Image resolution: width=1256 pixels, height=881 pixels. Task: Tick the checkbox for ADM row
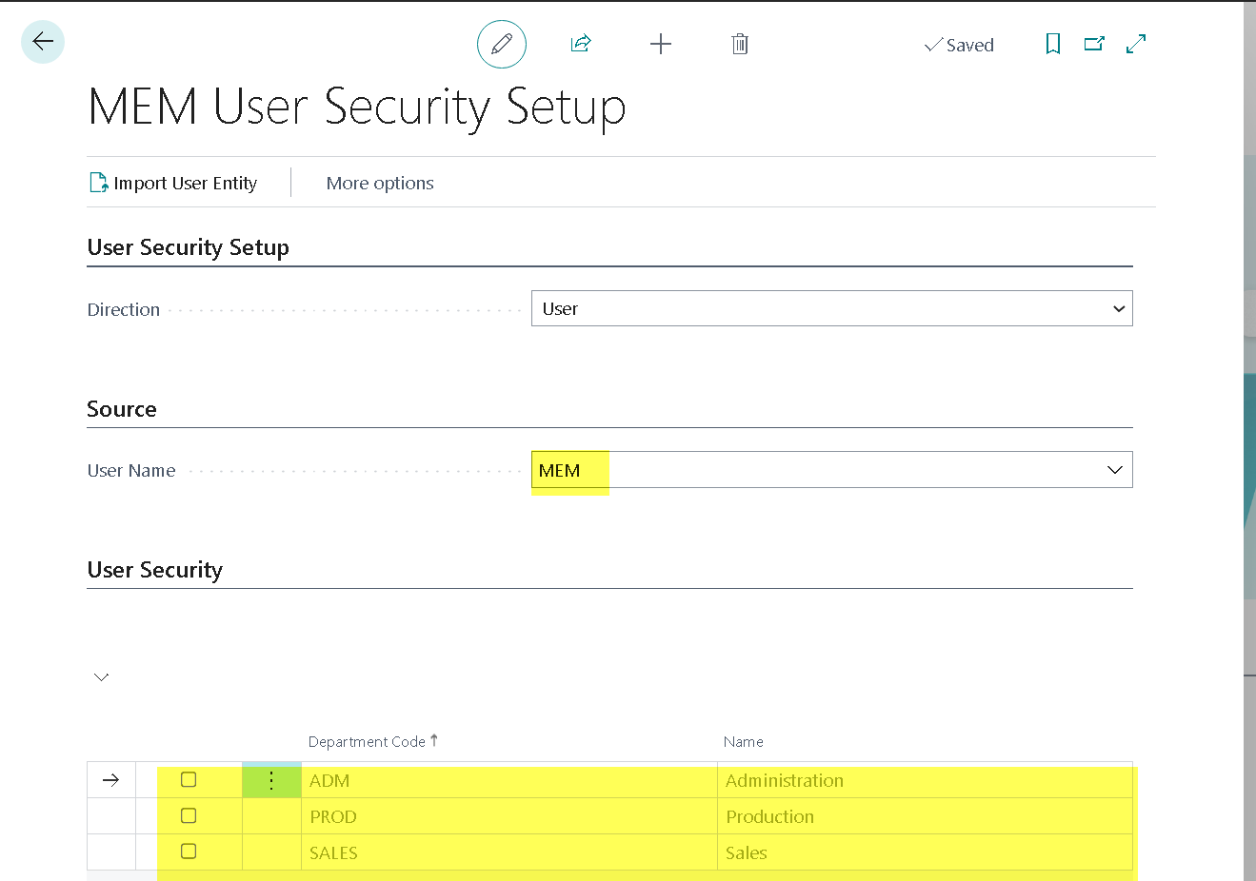tap(189, 780)
